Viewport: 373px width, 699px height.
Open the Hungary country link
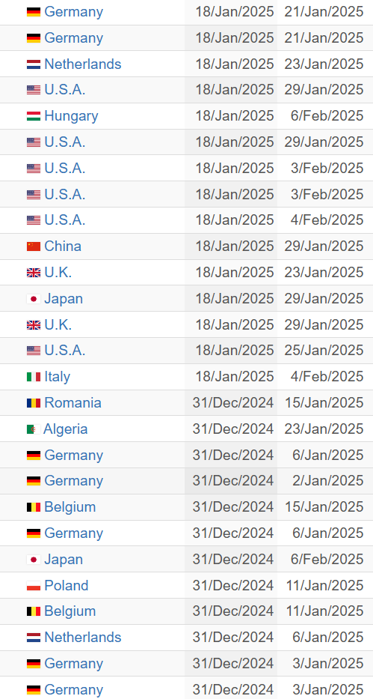(x=71, y=116)
